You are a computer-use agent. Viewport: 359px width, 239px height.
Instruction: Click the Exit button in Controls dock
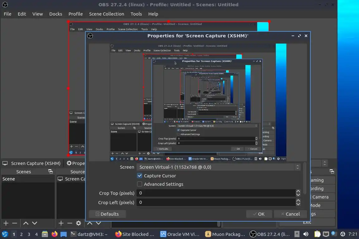click(x=307, y=223)
